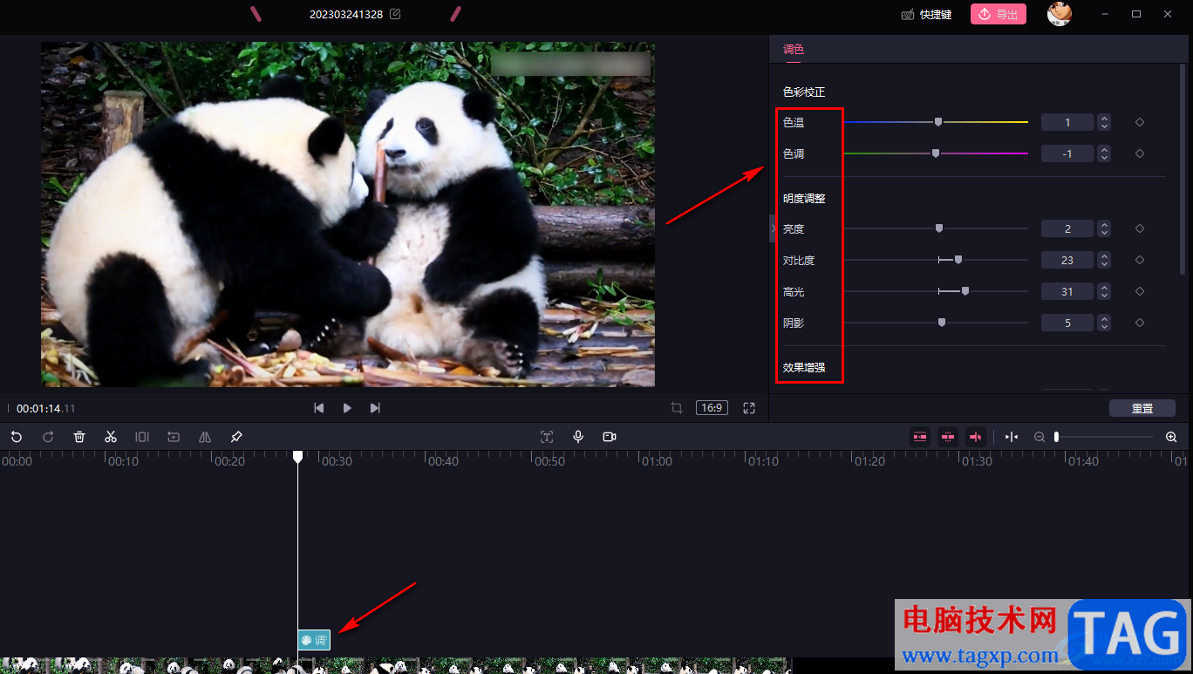Image resolution: width=1193 pixels, height=674 pixels.
Task: Click the color panel vertical scrollbar
Action: 1183,170
